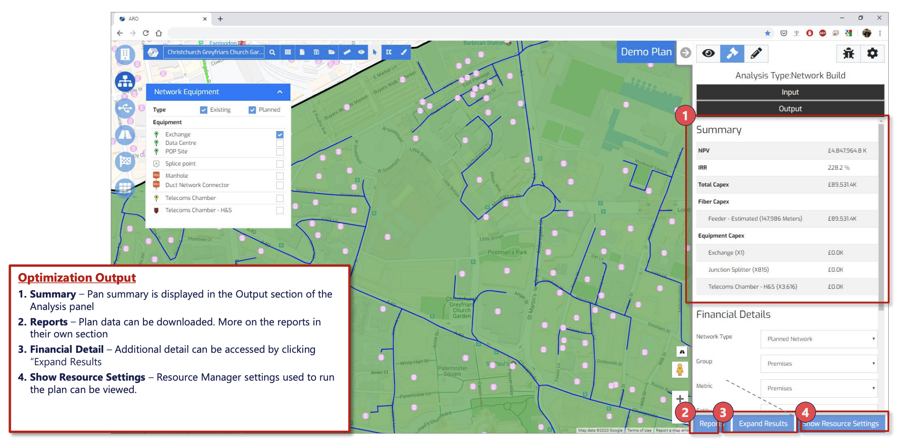Go to browser home page
This screenshot has height=441, width=908.
159,33
